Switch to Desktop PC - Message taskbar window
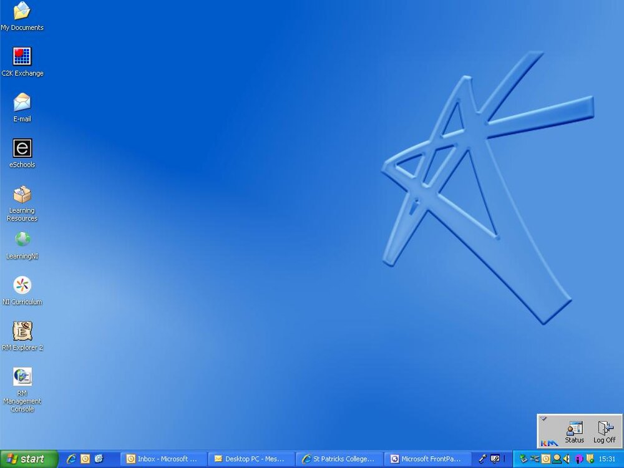The width and height of the screenshot is (624, 468). pos(251,459)
